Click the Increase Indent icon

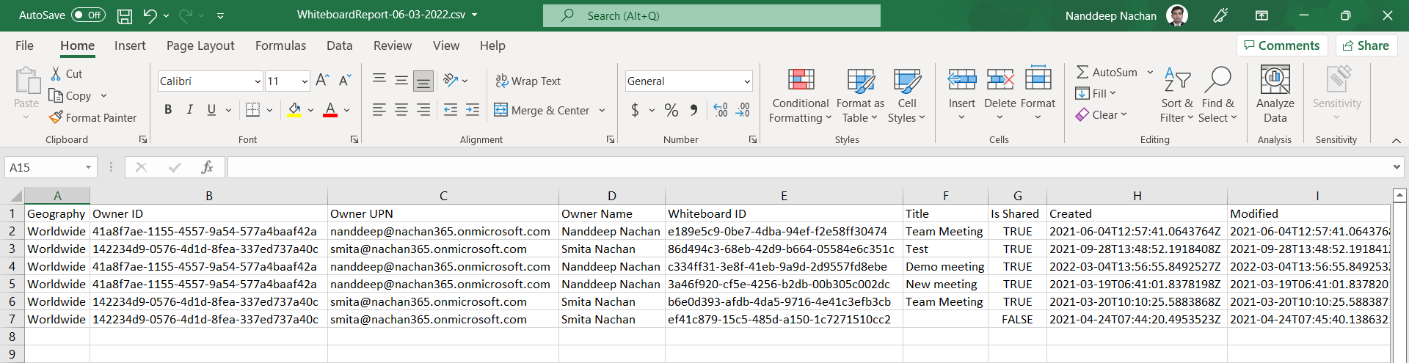pos(473,110)
